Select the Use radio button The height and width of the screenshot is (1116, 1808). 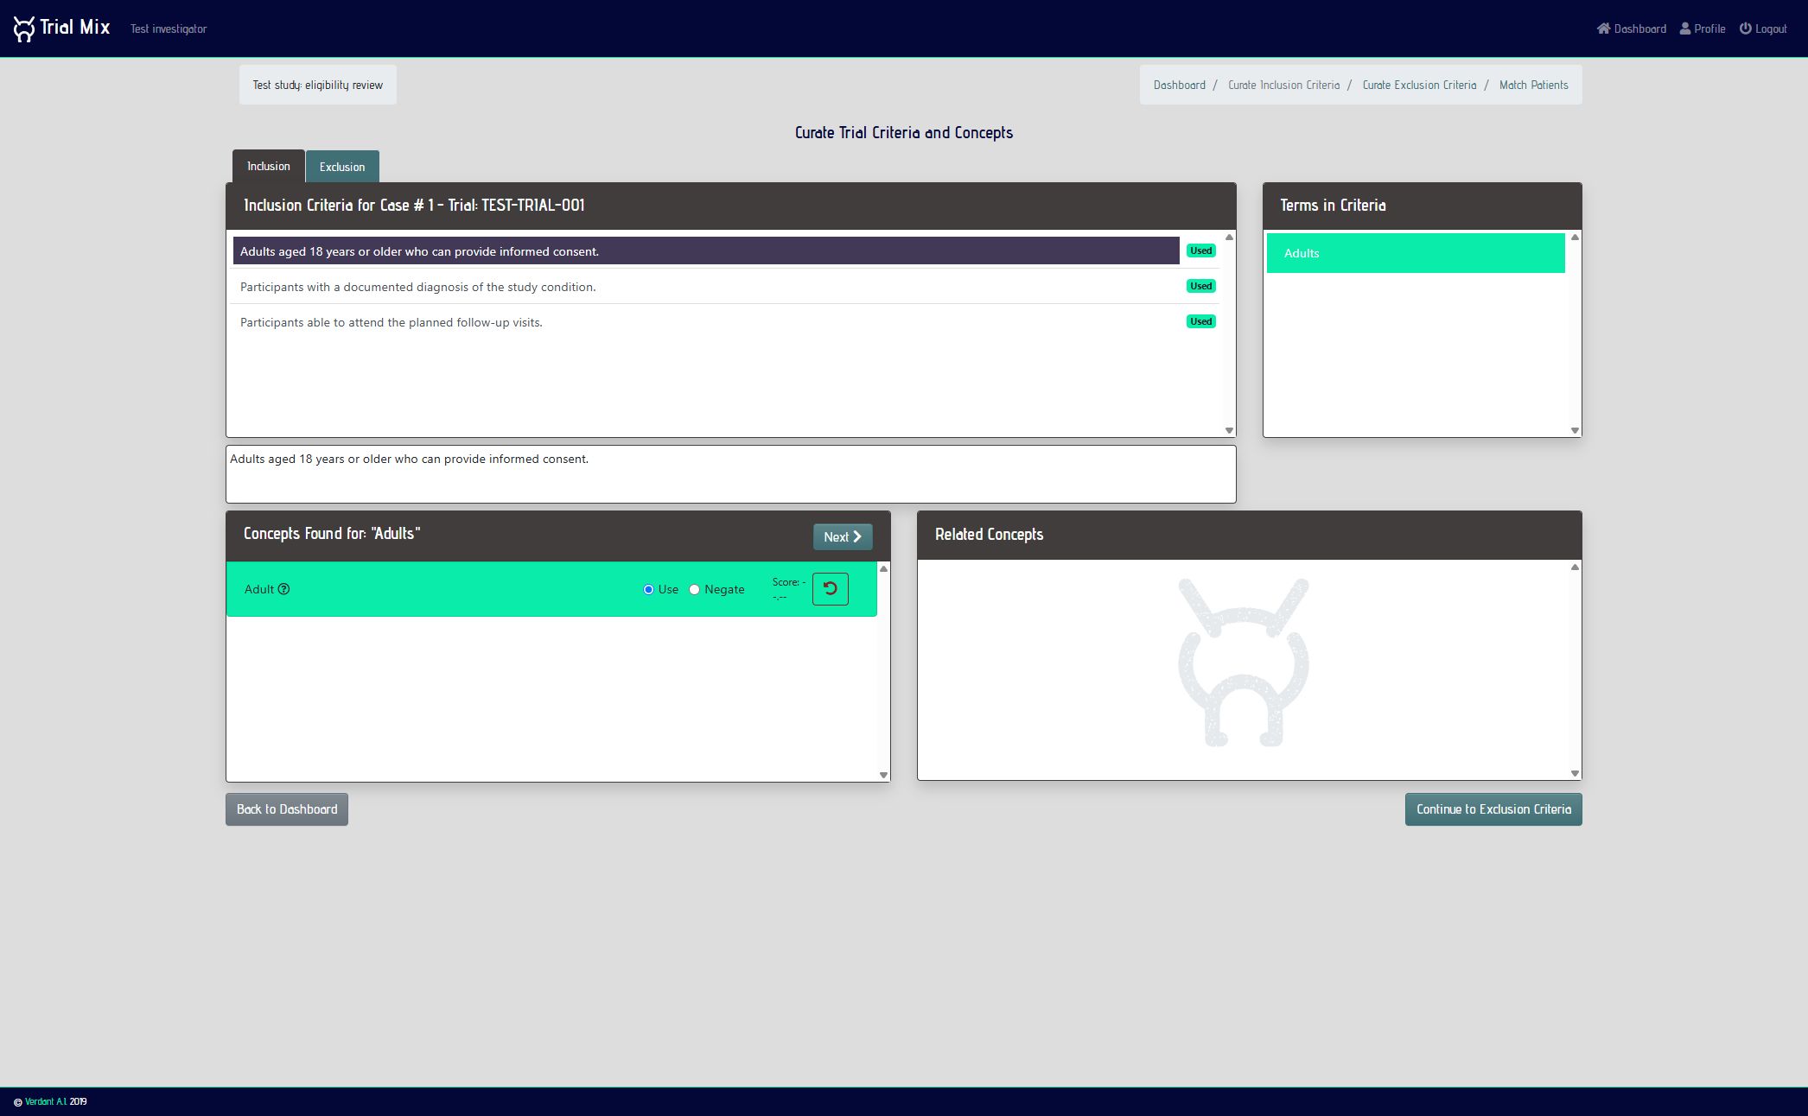coord(648,589)
